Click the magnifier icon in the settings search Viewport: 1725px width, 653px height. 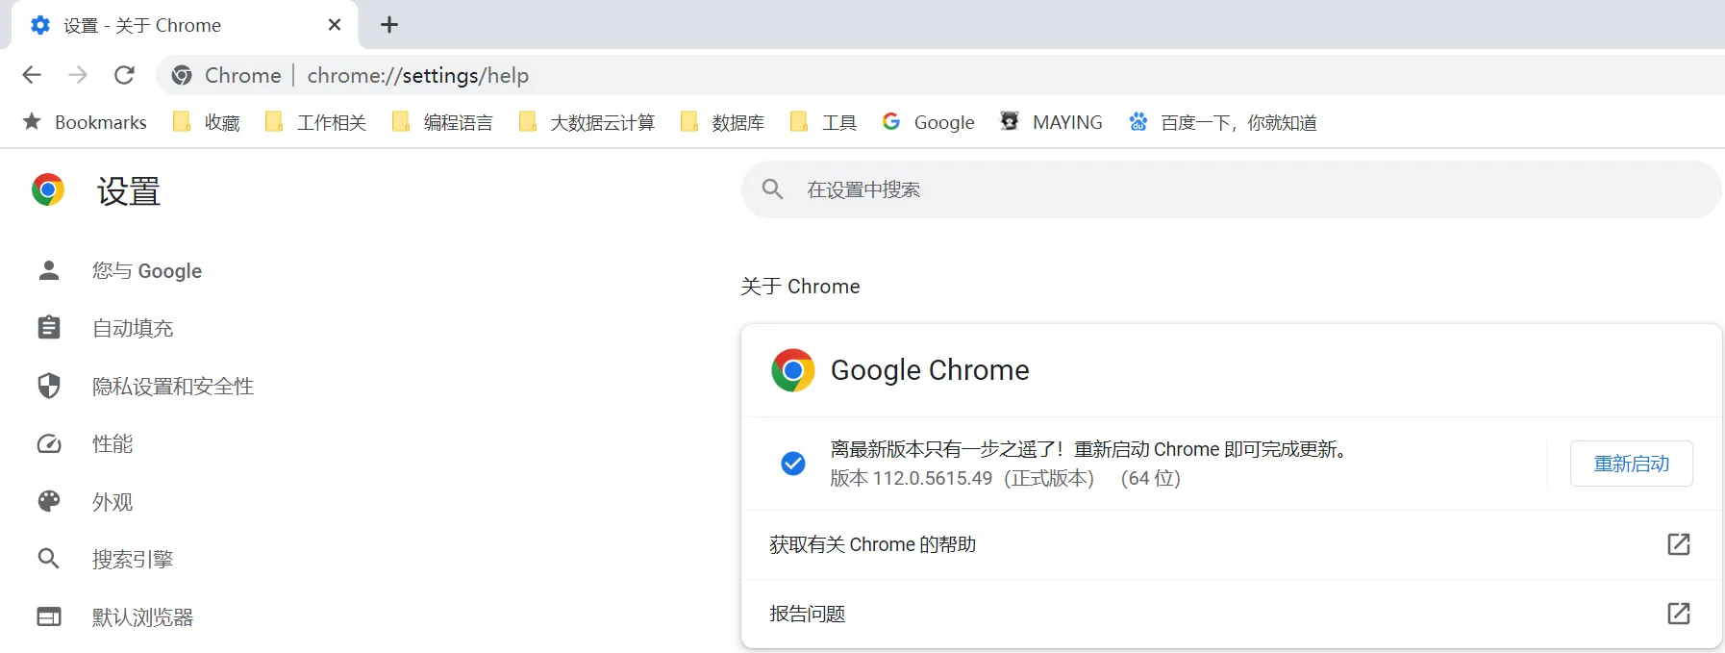click(772, 189)
